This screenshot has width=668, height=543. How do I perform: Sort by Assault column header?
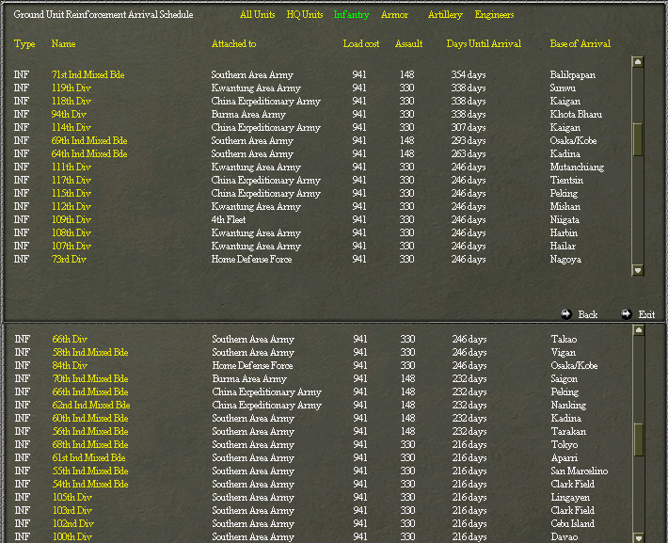pos(409,43)
